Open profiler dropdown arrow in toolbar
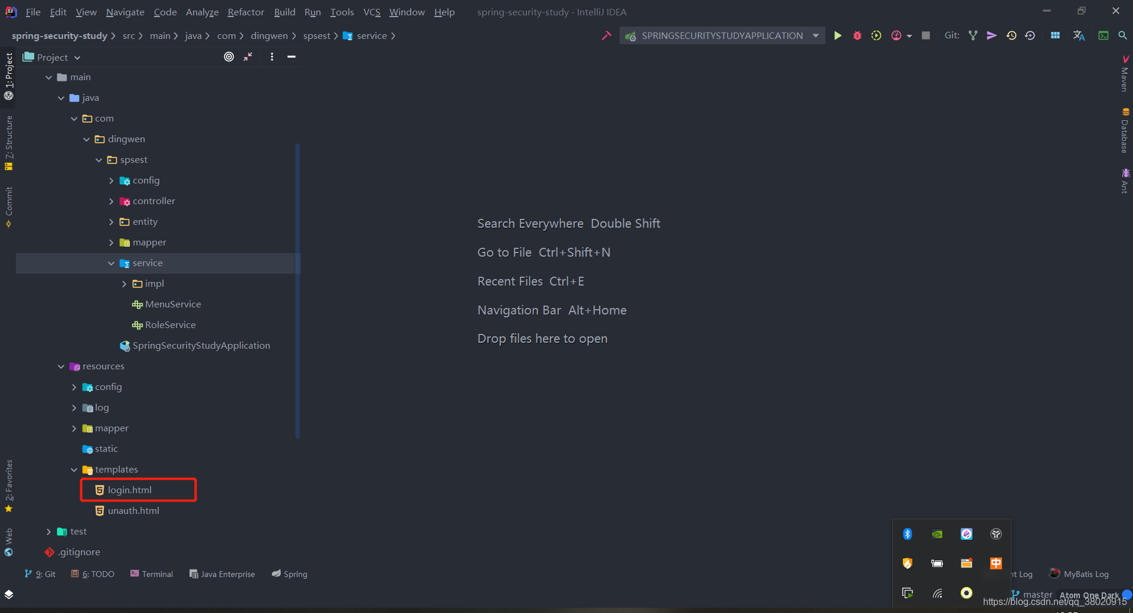The height and width of the screenshot is (613, 1133). pos(909,37)
